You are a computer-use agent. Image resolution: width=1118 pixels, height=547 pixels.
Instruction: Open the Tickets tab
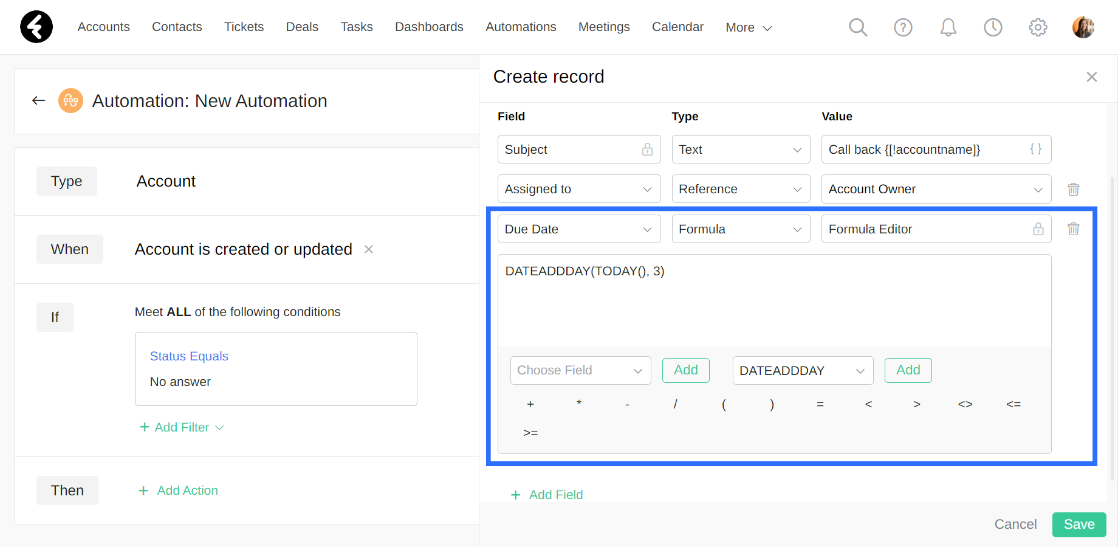244,27
